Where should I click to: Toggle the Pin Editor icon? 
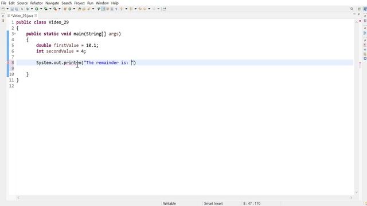coord(165,9)
